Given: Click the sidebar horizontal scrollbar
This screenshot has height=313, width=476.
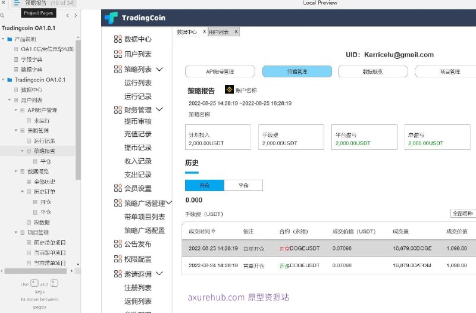Looking at the screenshot, I should click(35, 271).
